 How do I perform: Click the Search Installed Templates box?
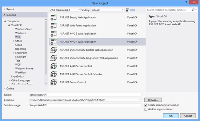point(168,10)
